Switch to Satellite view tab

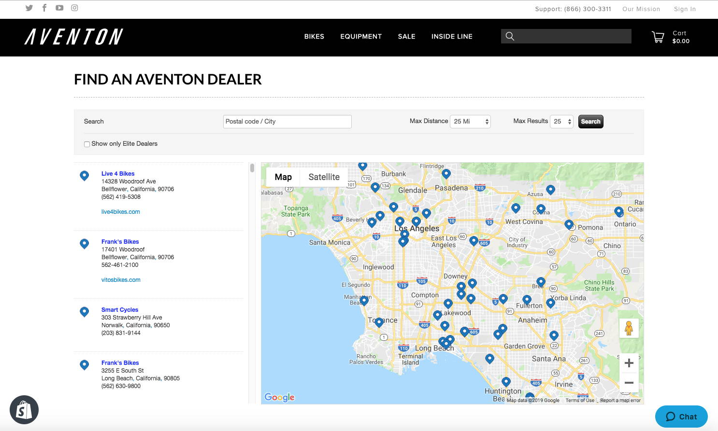click(324, 177)
